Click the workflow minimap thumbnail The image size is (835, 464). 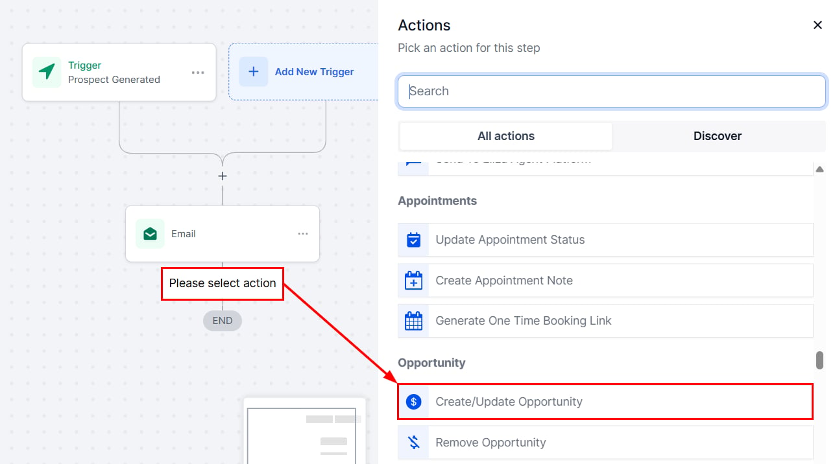pos(305,431)
